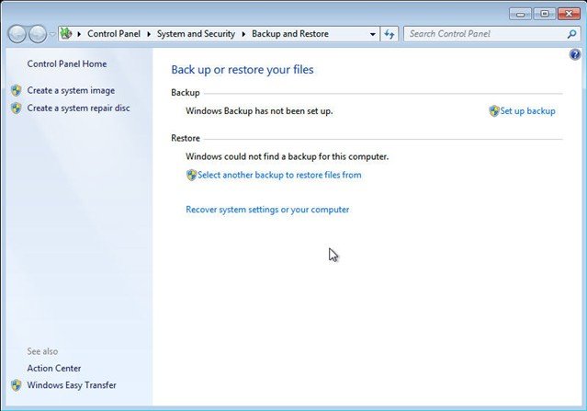This screenshot has height=411, width=587.
Task: Click the magnifying glass search icon
Action: click(x=571, y=34)
